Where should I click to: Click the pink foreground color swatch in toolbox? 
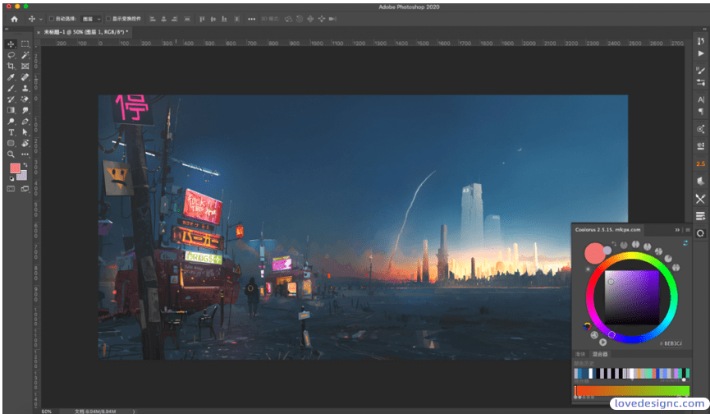click(x=15, y=168)
